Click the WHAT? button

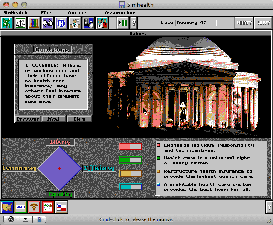click(x=244, y=23)
